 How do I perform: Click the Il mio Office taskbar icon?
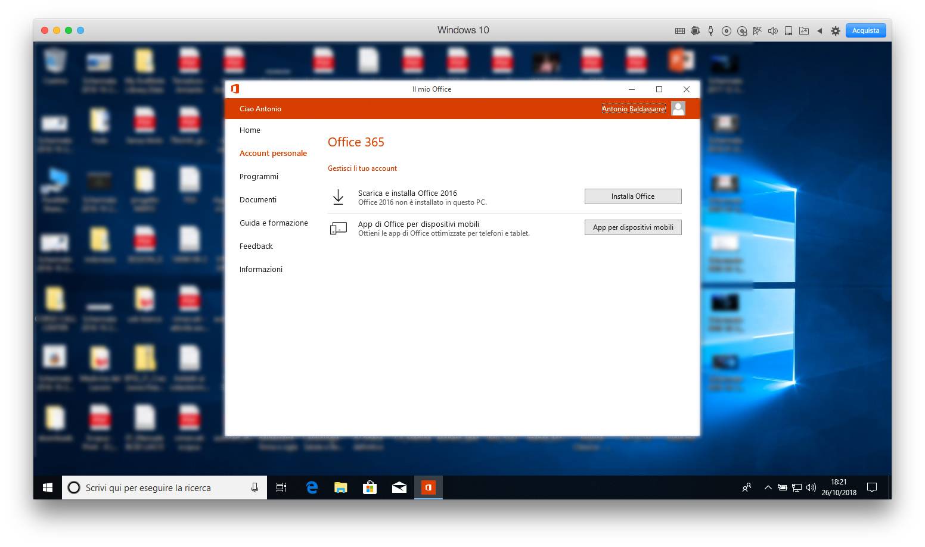coord(429,488)
